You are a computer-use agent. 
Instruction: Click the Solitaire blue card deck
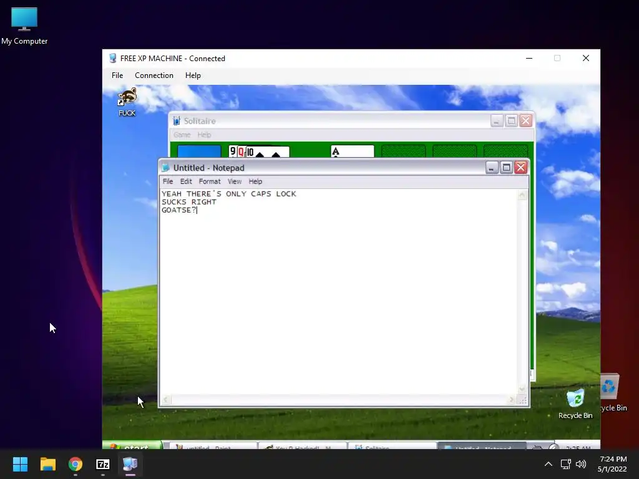click(x=199, y=152)
